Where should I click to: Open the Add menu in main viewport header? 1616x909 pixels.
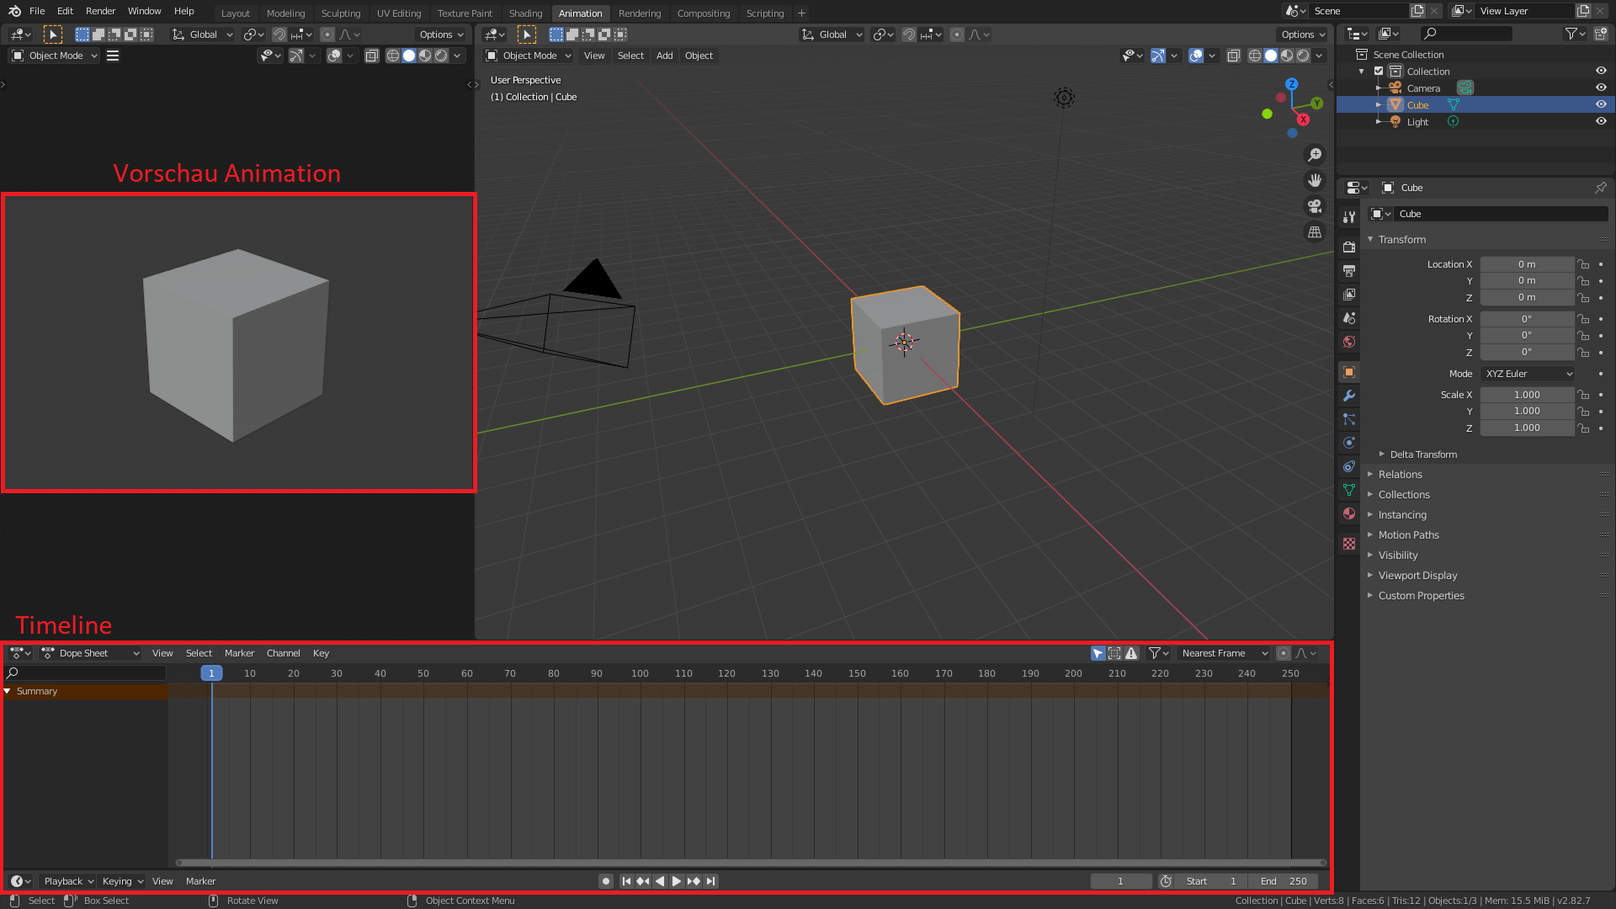[x=664, y=56]
